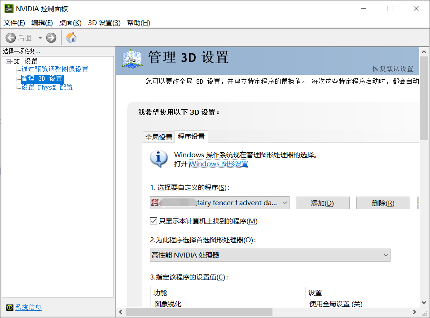
Task: Click 恢复默认设置 in the header
Action: click(393, 69)
